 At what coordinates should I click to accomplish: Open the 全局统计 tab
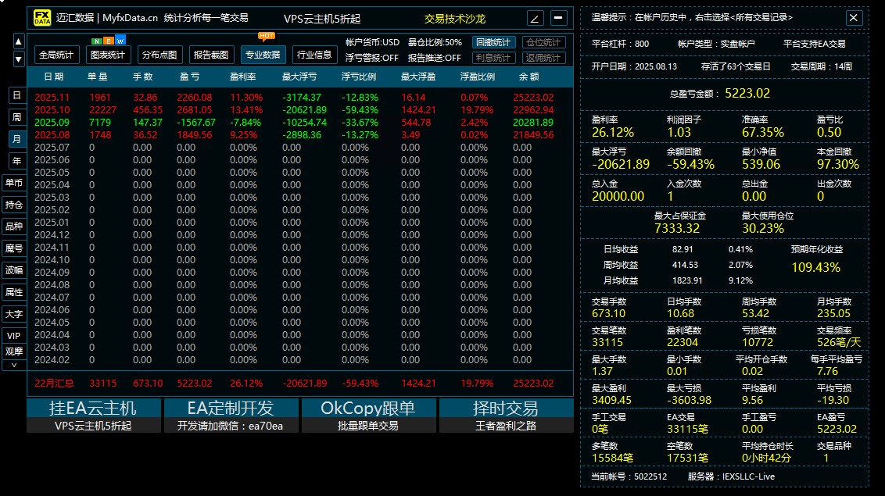[x=56, y=55]
